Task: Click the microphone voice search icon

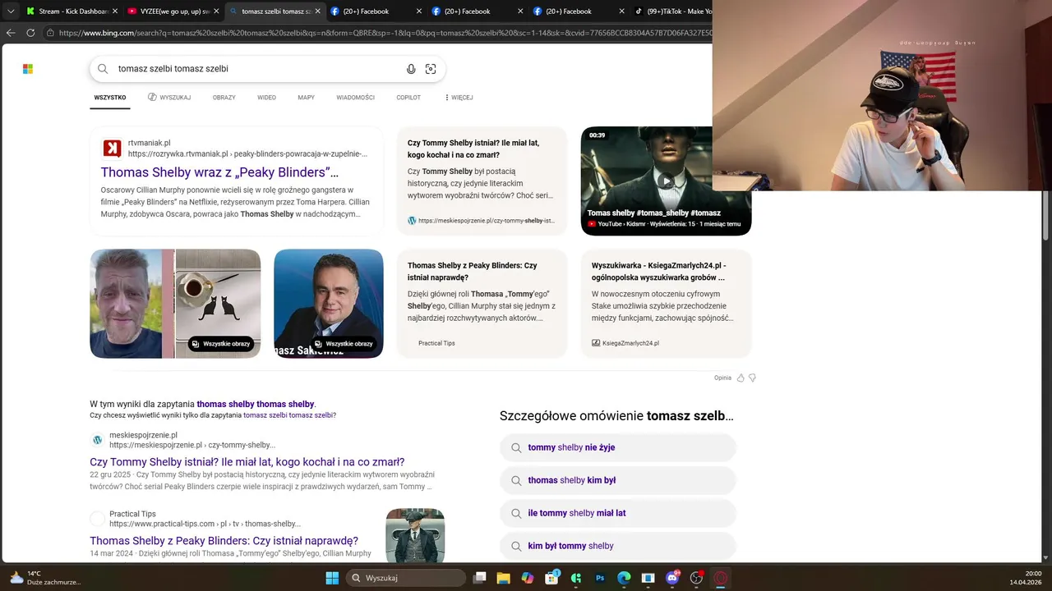Action: [x=411, y=69]
